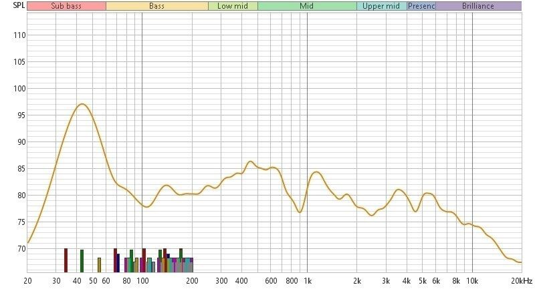Select the Bass band header
Viewport: 535px width, 289px height.
(157, 6)
